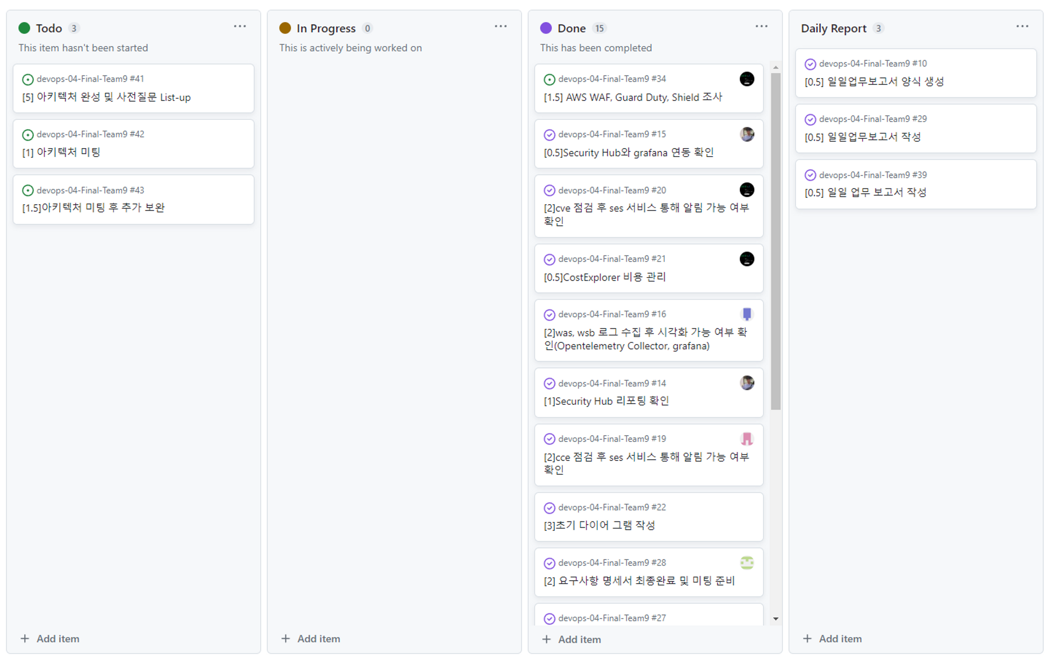Open the CostExplorer 비용 관리 issue
This screenshot has width=1047, height=655.
[604, 277]
